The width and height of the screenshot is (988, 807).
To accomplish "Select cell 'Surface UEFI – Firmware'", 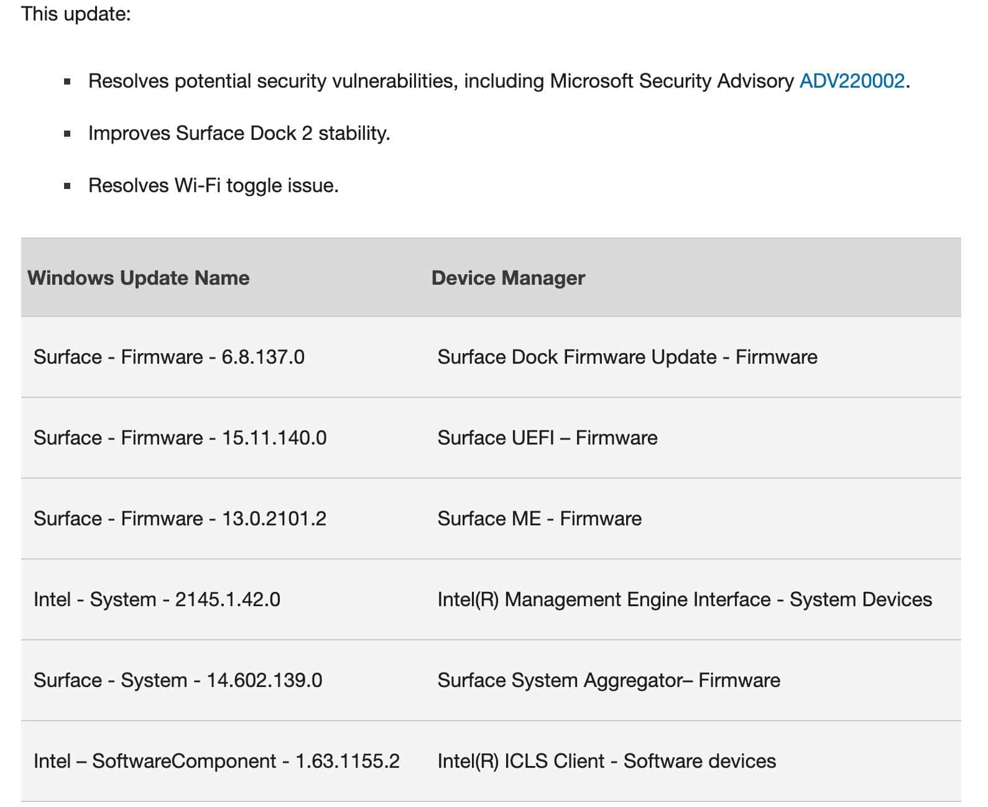I will [547, 438].
